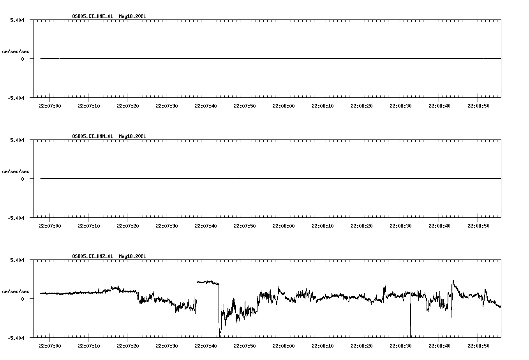The image size is (529, 360).
Task: Click the cm/sec/sec unit label on HNZ plot
Action: pyautogui.click(x=16, y=291)
